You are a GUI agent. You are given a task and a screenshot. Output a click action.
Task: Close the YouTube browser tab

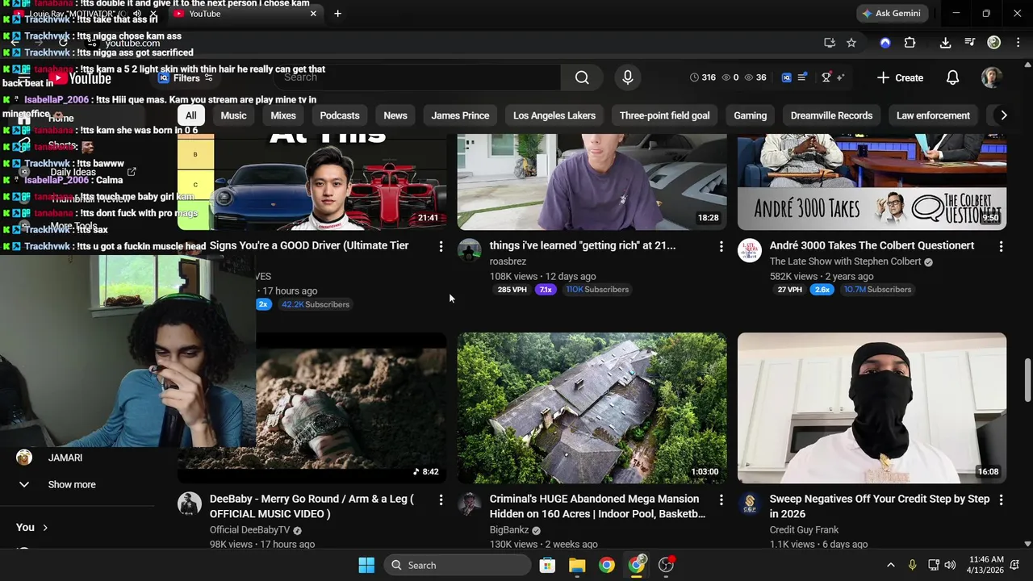coord(313,14)
